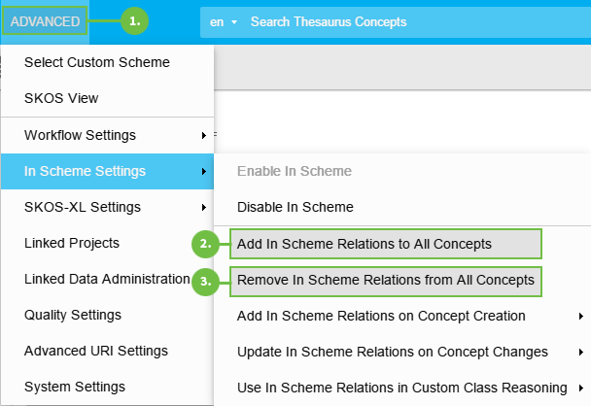
Task: Select Quality Settings from the menu
Action: click(x=73, y=315)
